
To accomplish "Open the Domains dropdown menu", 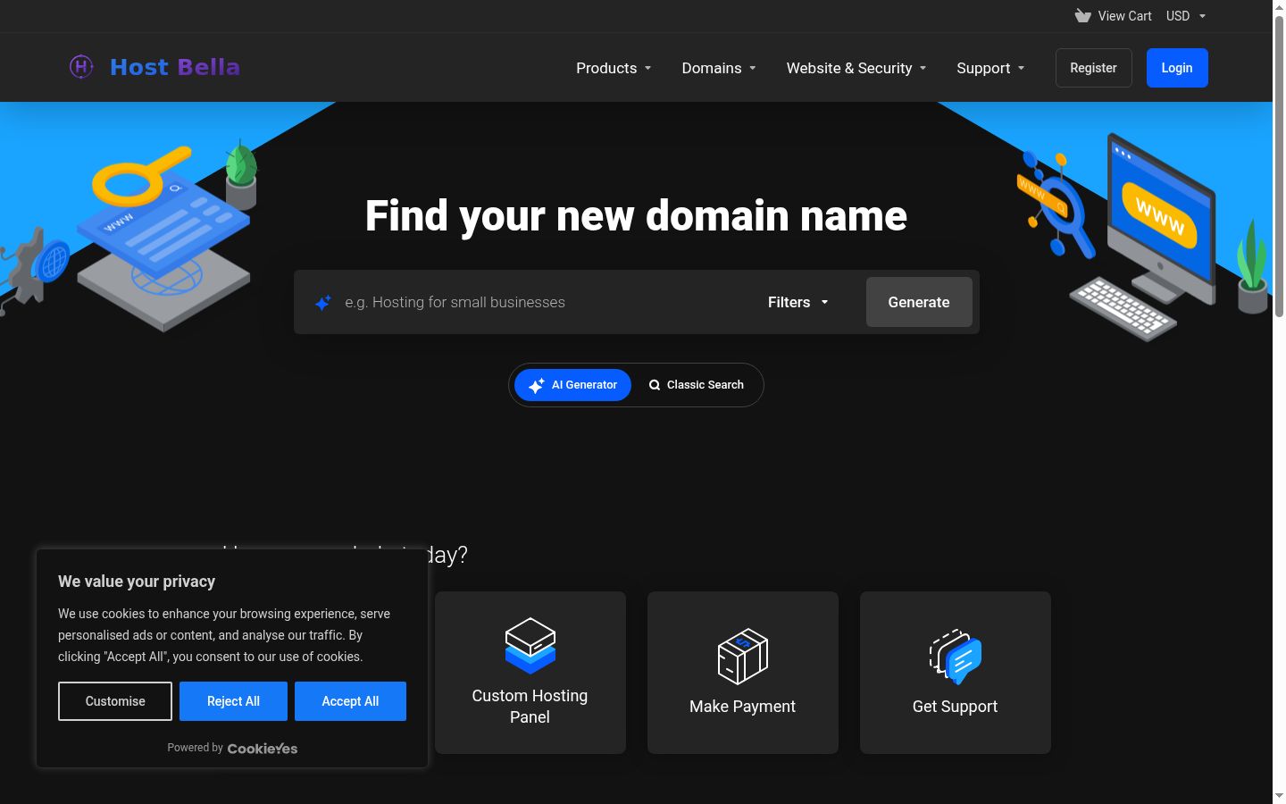I will [719, 68].
